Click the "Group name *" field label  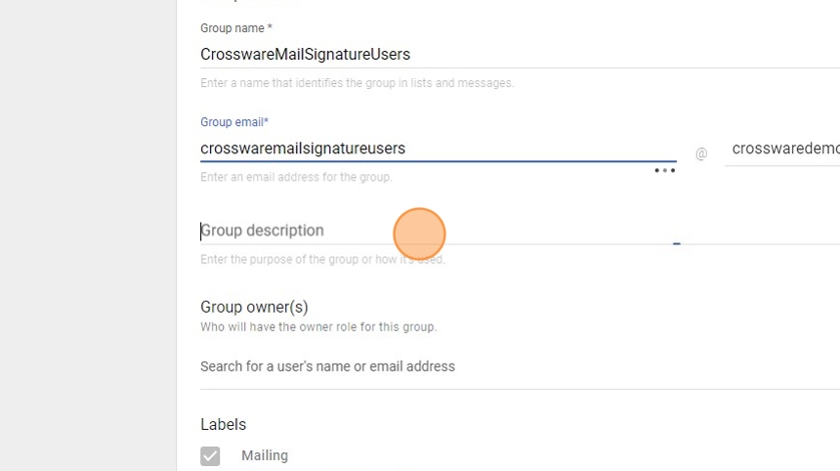pos(236,28)
